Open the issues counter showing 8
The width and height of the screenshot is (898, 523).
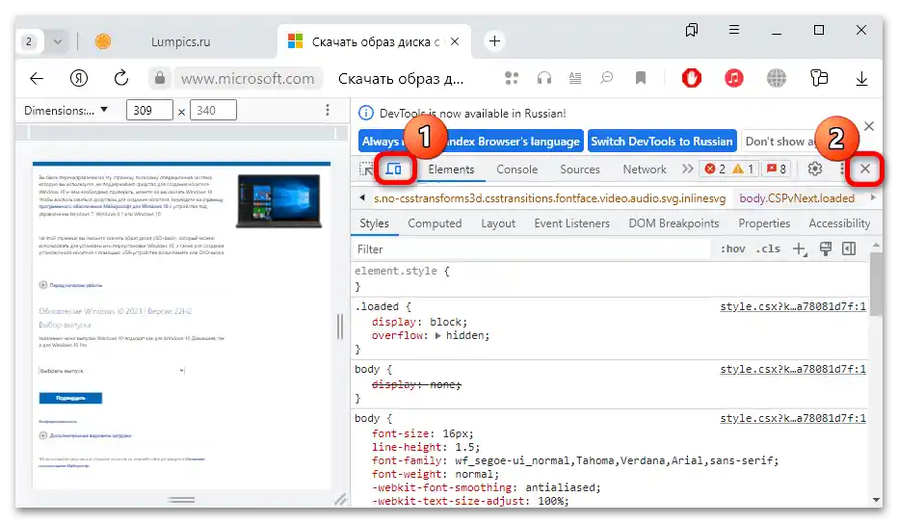point(777,169)
